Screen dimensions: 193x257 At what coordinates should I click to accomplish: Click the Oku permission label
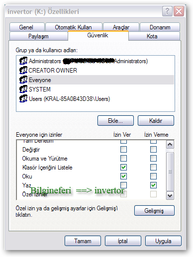(27, 176)
